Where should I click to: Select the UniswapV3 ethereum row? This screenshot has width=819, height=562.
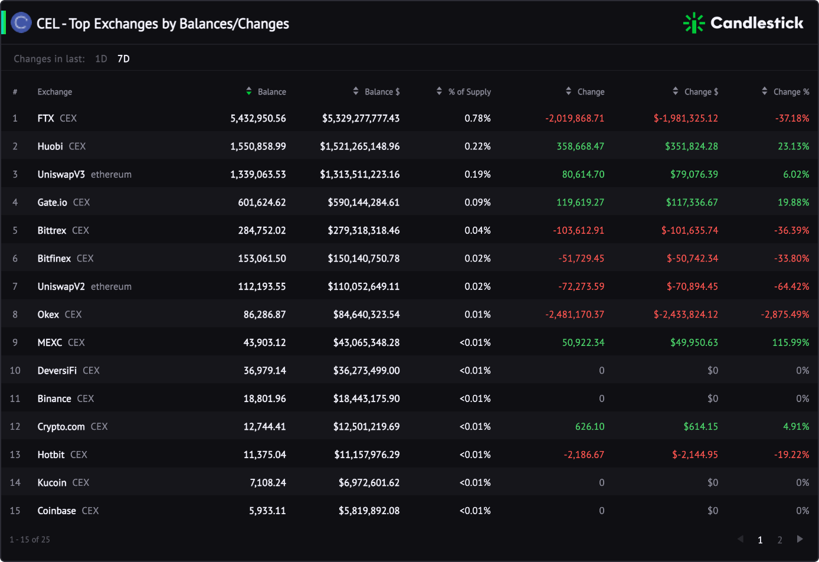pos(409,174)
